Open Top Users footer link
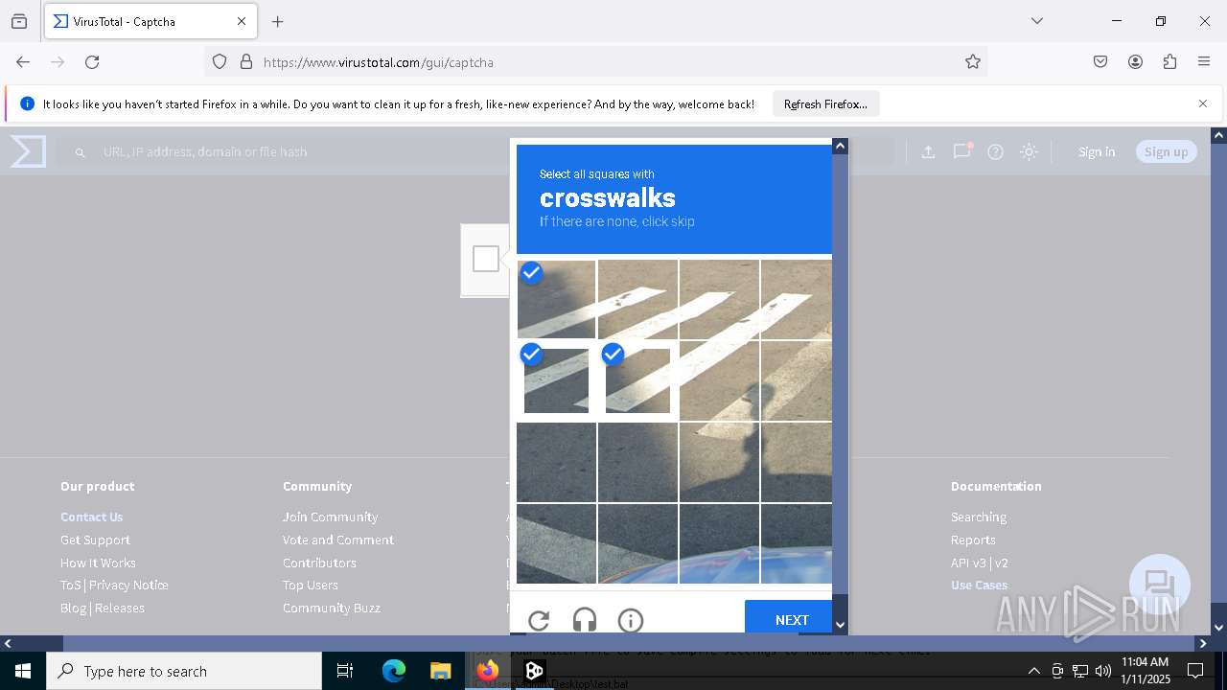 click(310, 585)
